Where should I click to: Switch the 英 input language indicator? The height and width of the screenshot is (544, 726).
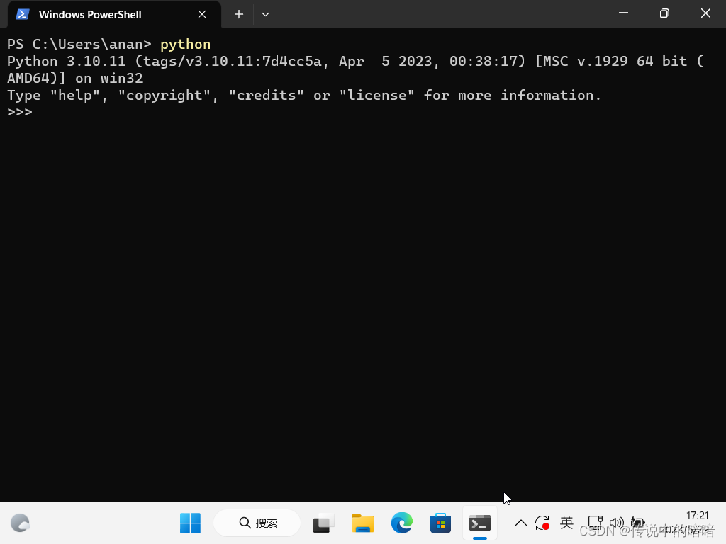[566, 523]
